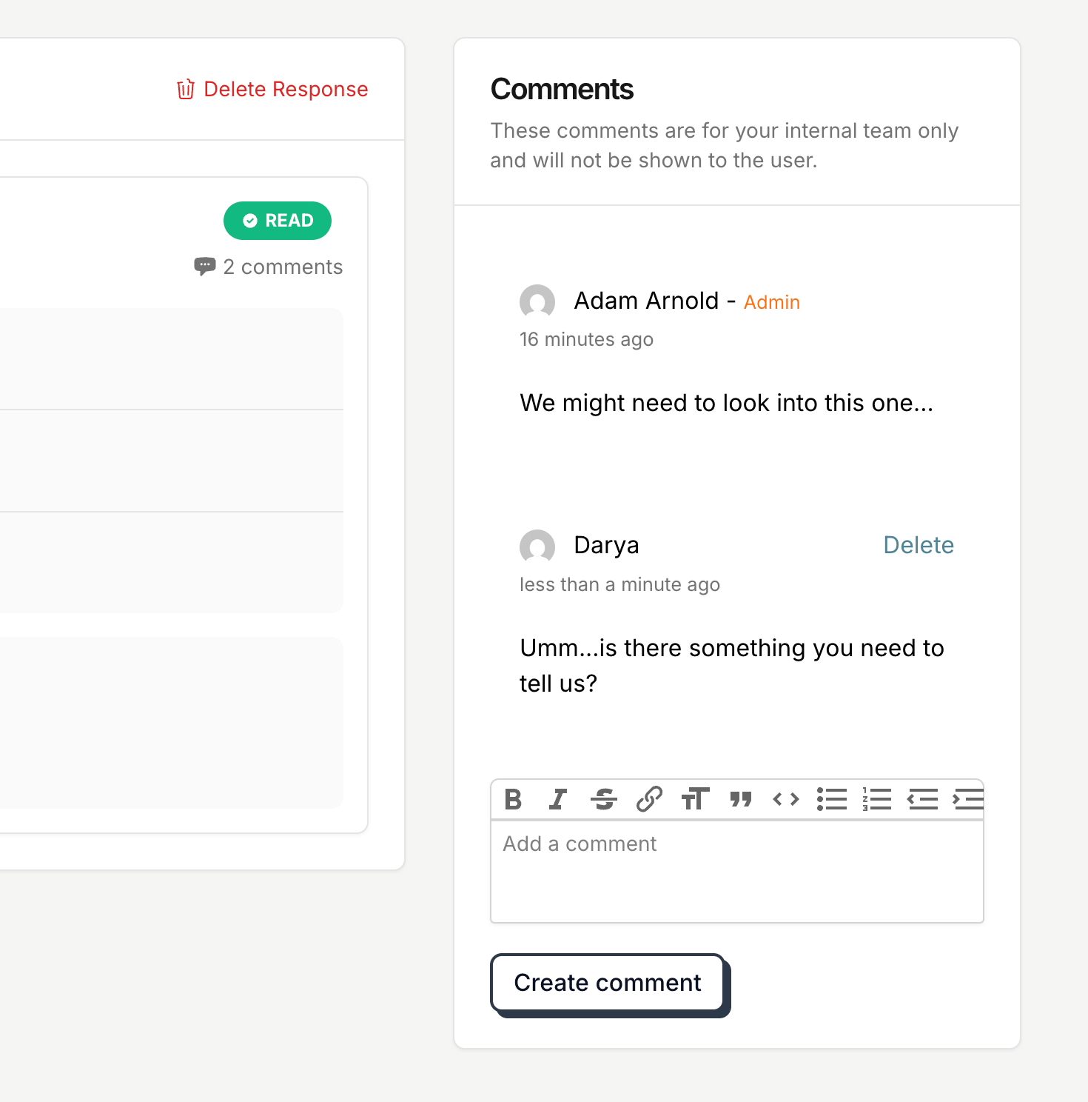Click Darya's profile avatar
Viewport: 1088px width, 1102px height.
pyautogui.click(x=537, y=547)
